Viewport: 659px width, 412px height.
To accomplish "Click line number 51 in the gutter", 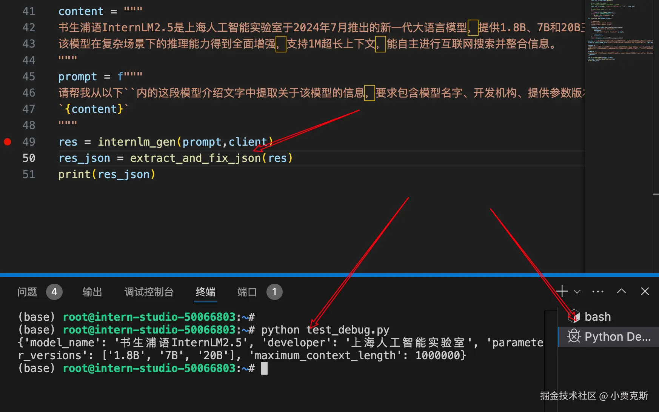I will point(29,174).
